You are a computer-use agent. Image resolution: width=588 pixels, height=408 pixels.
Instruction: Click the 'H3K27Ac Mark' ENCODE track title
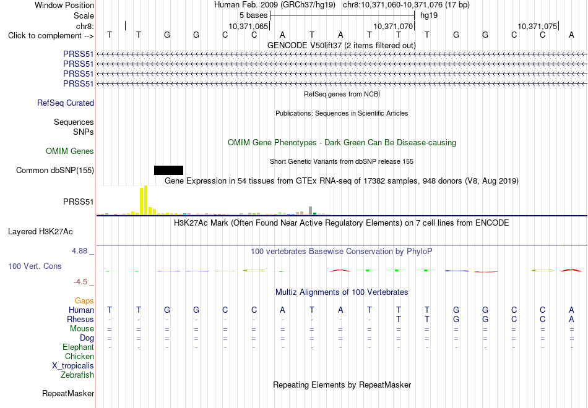(x=342, y=223)
